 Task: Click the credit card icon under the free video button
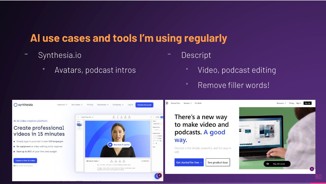pyautogui.click(x=14, y=166)
